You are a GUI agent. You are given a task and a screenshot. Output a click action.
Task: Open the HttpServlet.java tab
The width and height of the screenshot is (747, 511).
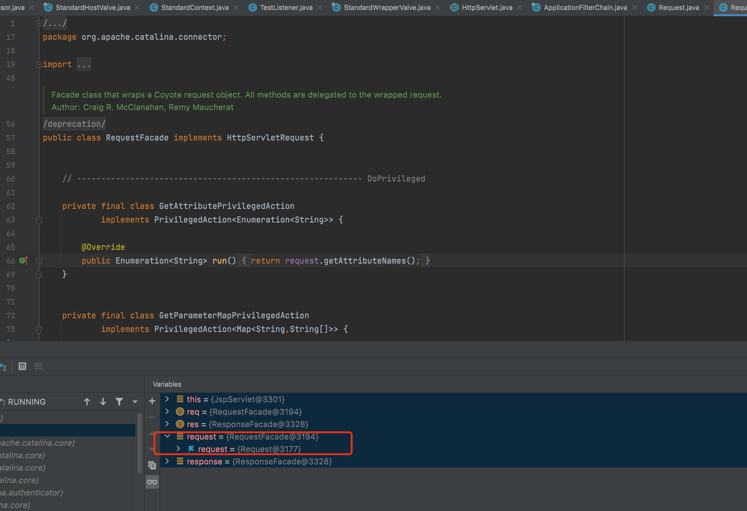point(487,7)
